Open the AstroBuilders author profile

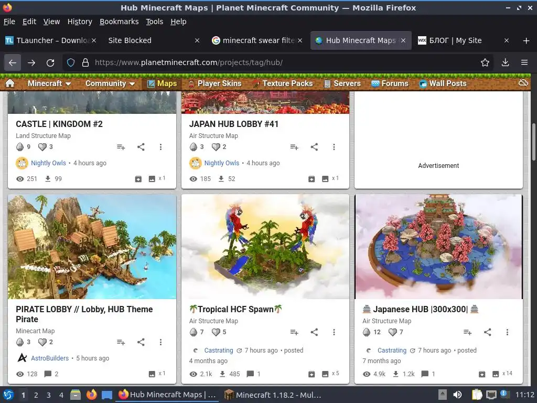pyautogui.click(x=50, y=358)
